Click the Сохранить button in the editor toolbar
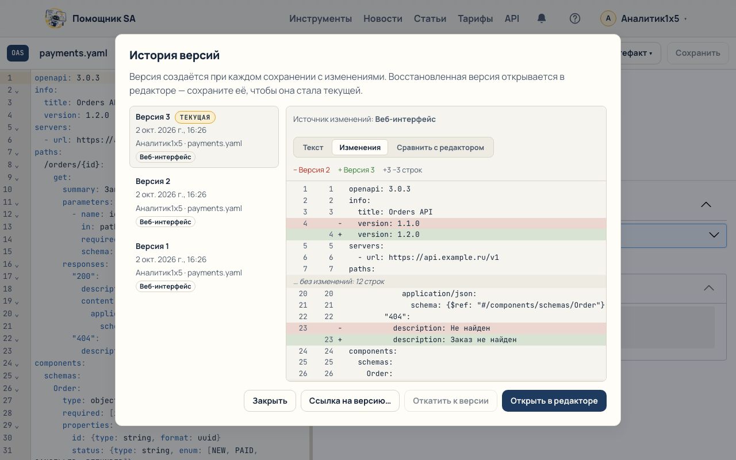 [x=697, y=53]
